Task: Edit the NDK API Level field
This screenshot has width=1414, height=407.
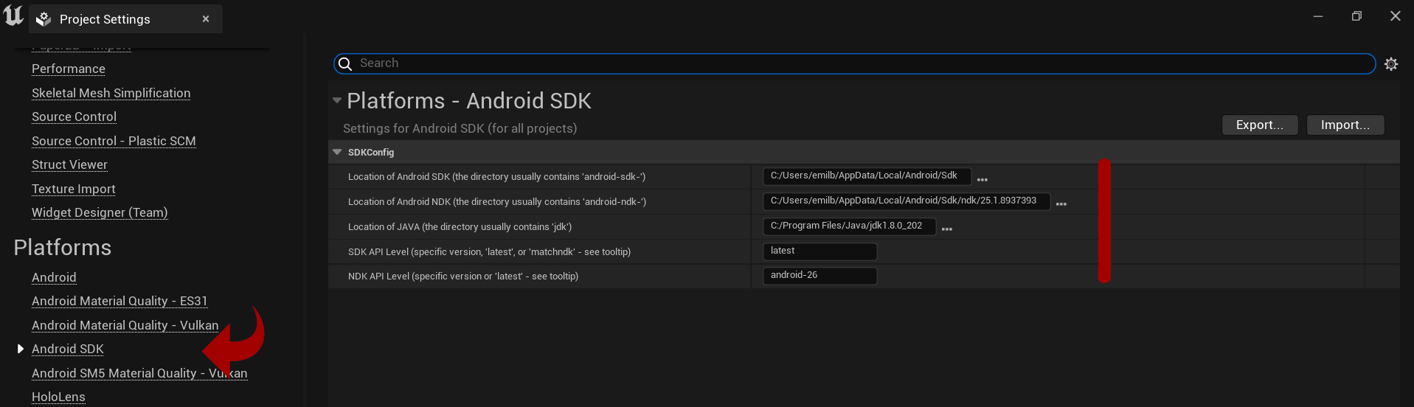Action: click(819, 275)
